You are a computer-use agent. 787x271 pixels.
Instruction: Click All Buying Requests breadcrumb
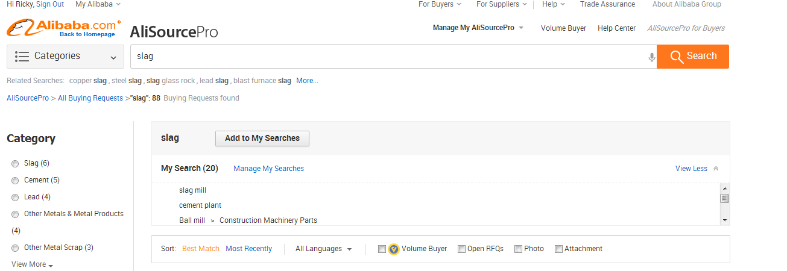tap(90, 98)
